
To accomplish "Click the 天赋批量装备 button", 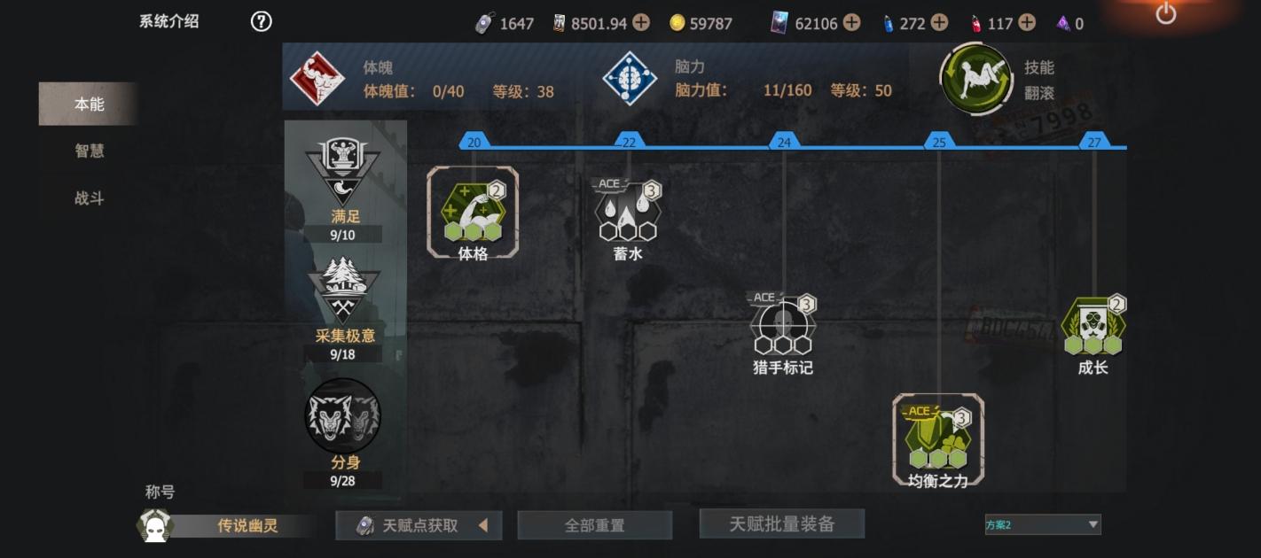I will point(782,523).
